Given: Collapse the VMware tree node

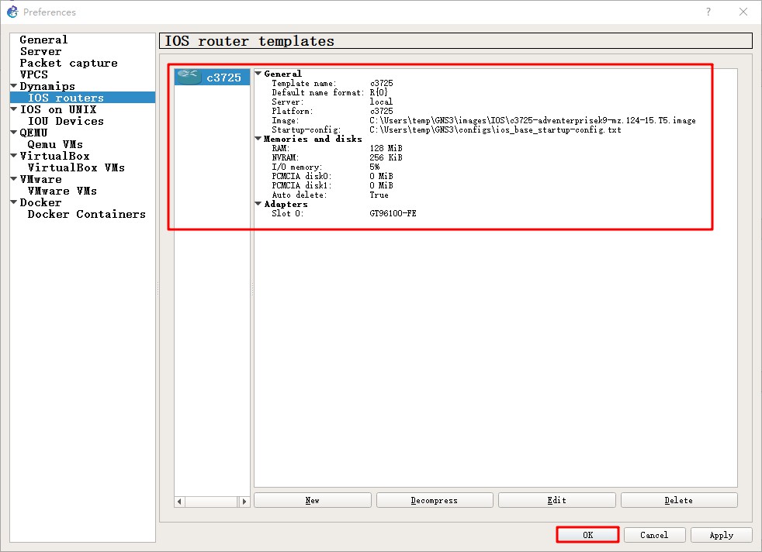Looking at the screenshot, I should click(x=14, y=179).
